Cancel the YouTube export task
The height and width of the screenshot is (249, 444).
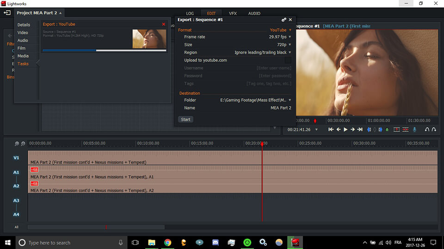pos(163,24)
